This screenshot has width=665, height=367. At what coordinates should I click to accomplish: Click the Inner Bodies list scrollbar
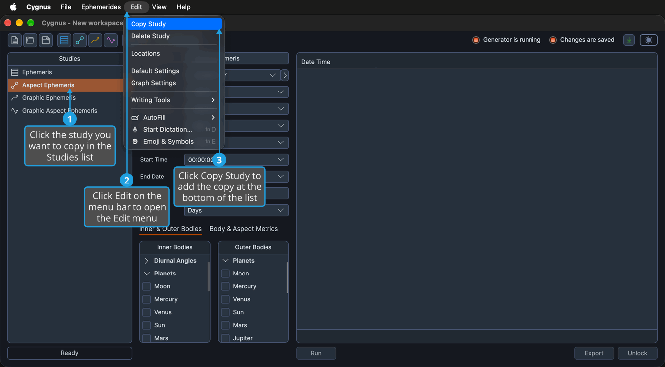[x=209, y=276]
